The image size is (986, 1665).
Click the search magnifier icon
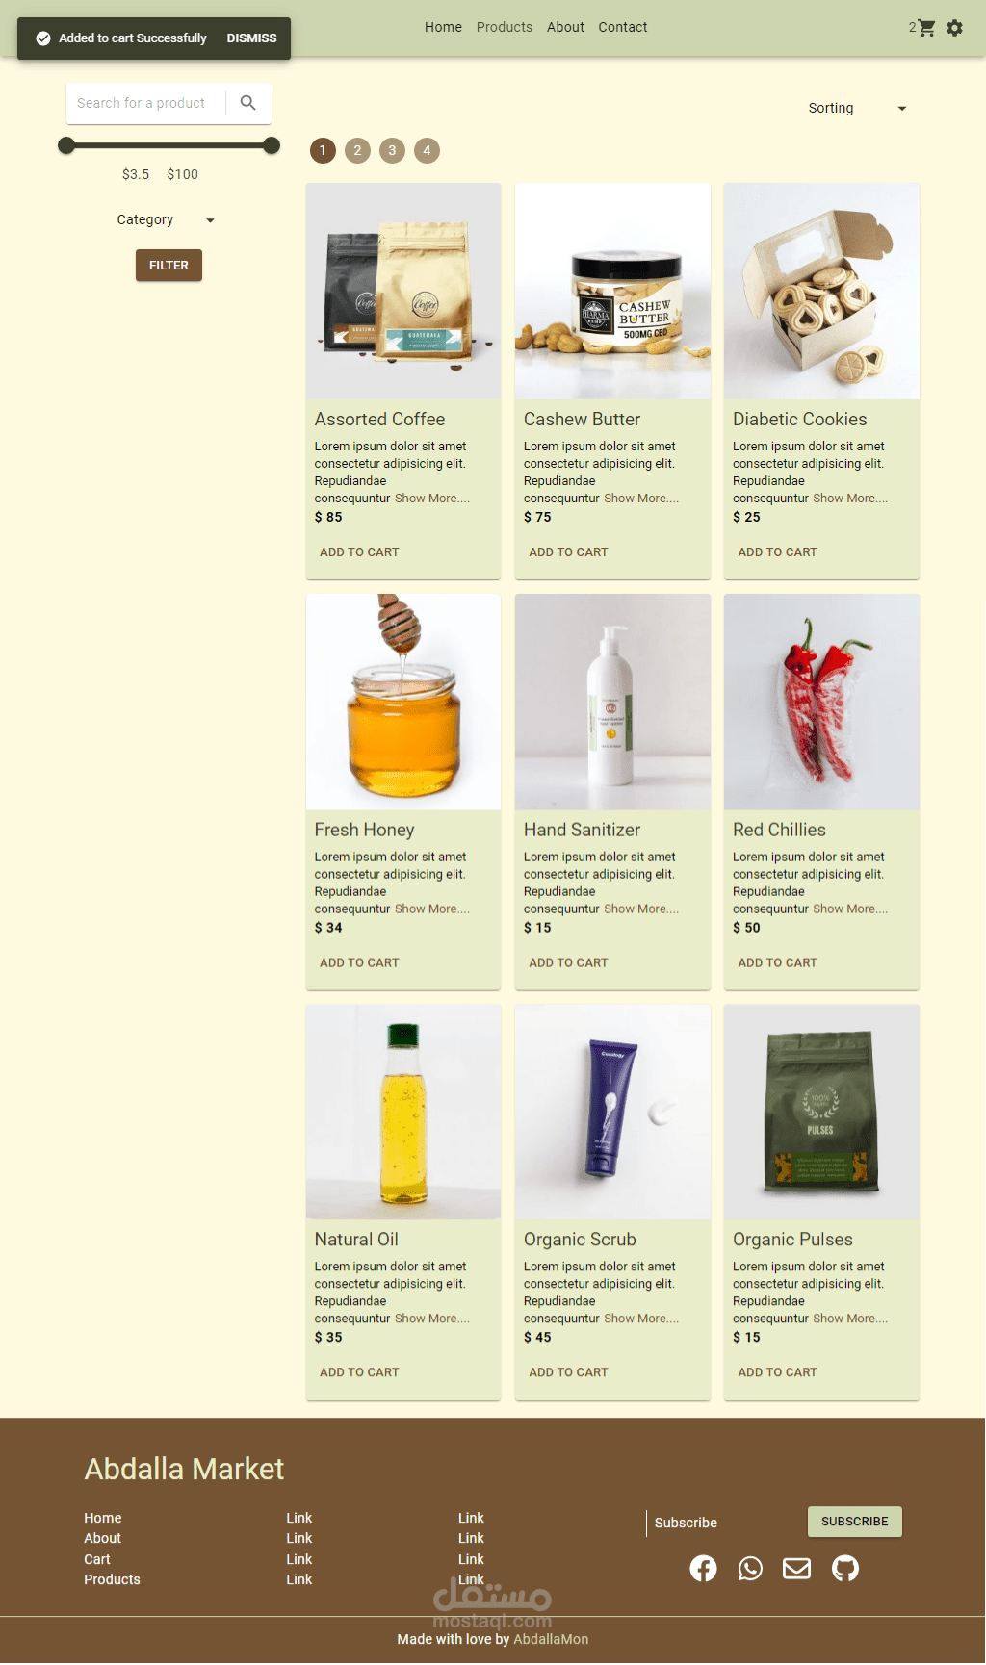(x=248, y=103)
